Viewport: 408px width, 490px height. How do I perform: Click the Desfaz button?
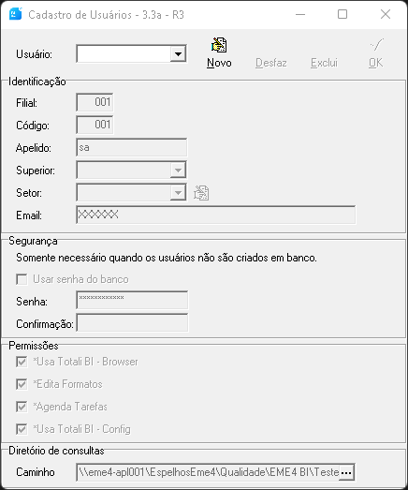[271, 63]
